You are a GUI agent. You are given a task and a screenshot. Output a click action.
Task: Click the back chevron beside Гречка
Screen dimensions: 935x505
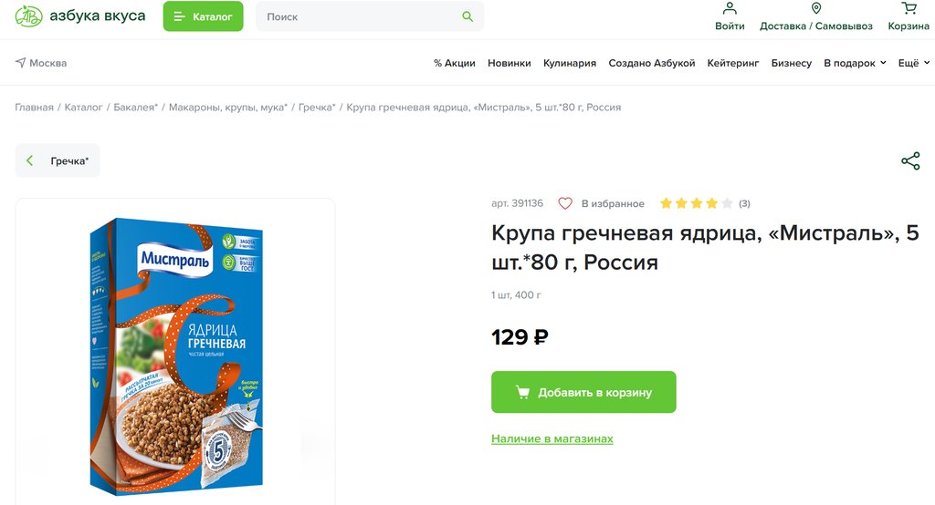click(30, 160)
